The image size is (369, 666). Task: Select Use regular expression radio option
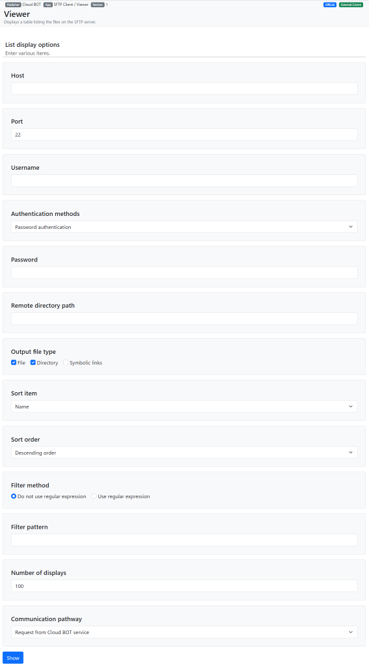pyautogui.click(x=94, y=496)
